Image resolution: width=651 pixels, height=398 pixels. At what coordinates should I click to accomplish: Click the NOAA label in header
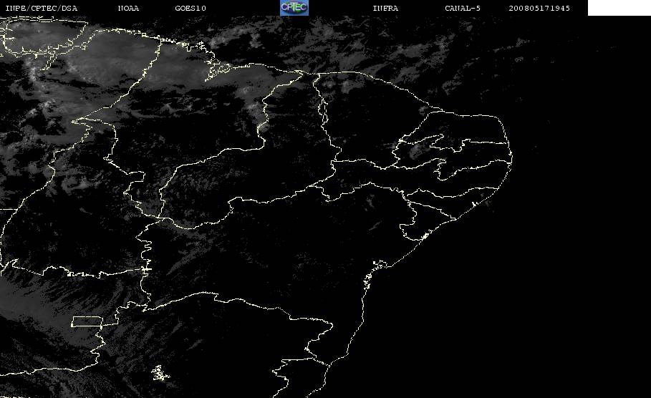click(128, 9)
